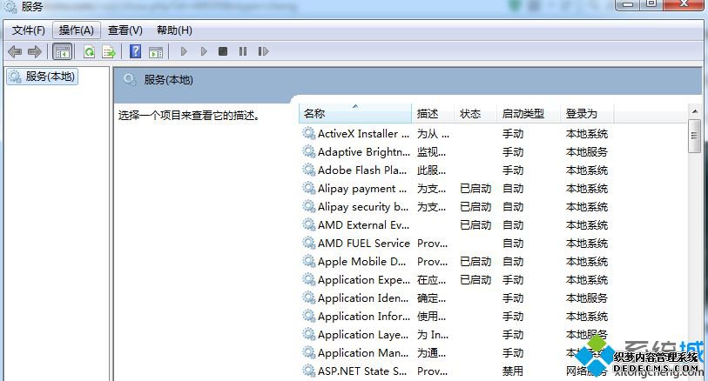Select the ActiveX Installer service row
Screen dimensions: 708x381
pos(455,133)
